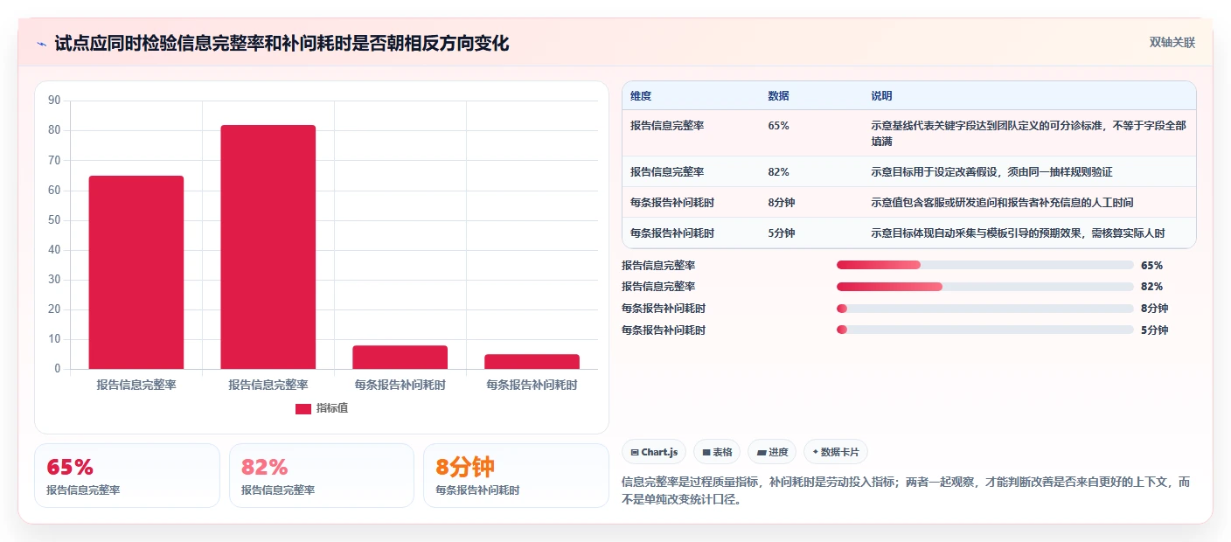
Task: Click the description starting 示意目标用于设定改善假设
Action: (x=991, y=172)
